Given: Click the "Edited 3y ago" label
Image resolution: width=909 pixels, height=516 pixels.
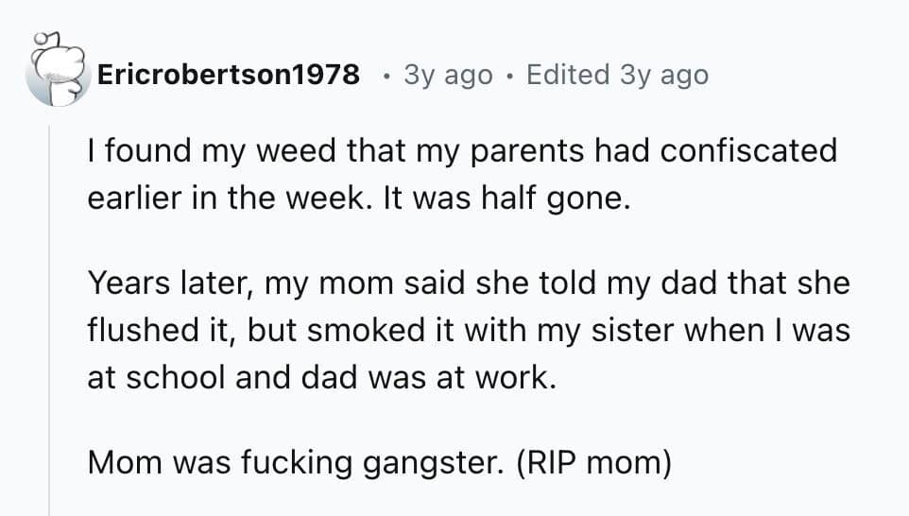Looking at the screenshot, I should tap(616, 76).
